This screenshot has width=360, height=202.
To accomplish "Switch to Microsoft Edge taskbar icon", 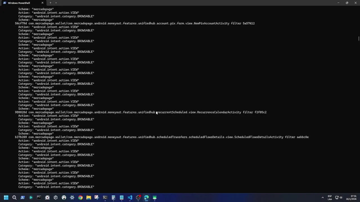I will click(146, 198).
